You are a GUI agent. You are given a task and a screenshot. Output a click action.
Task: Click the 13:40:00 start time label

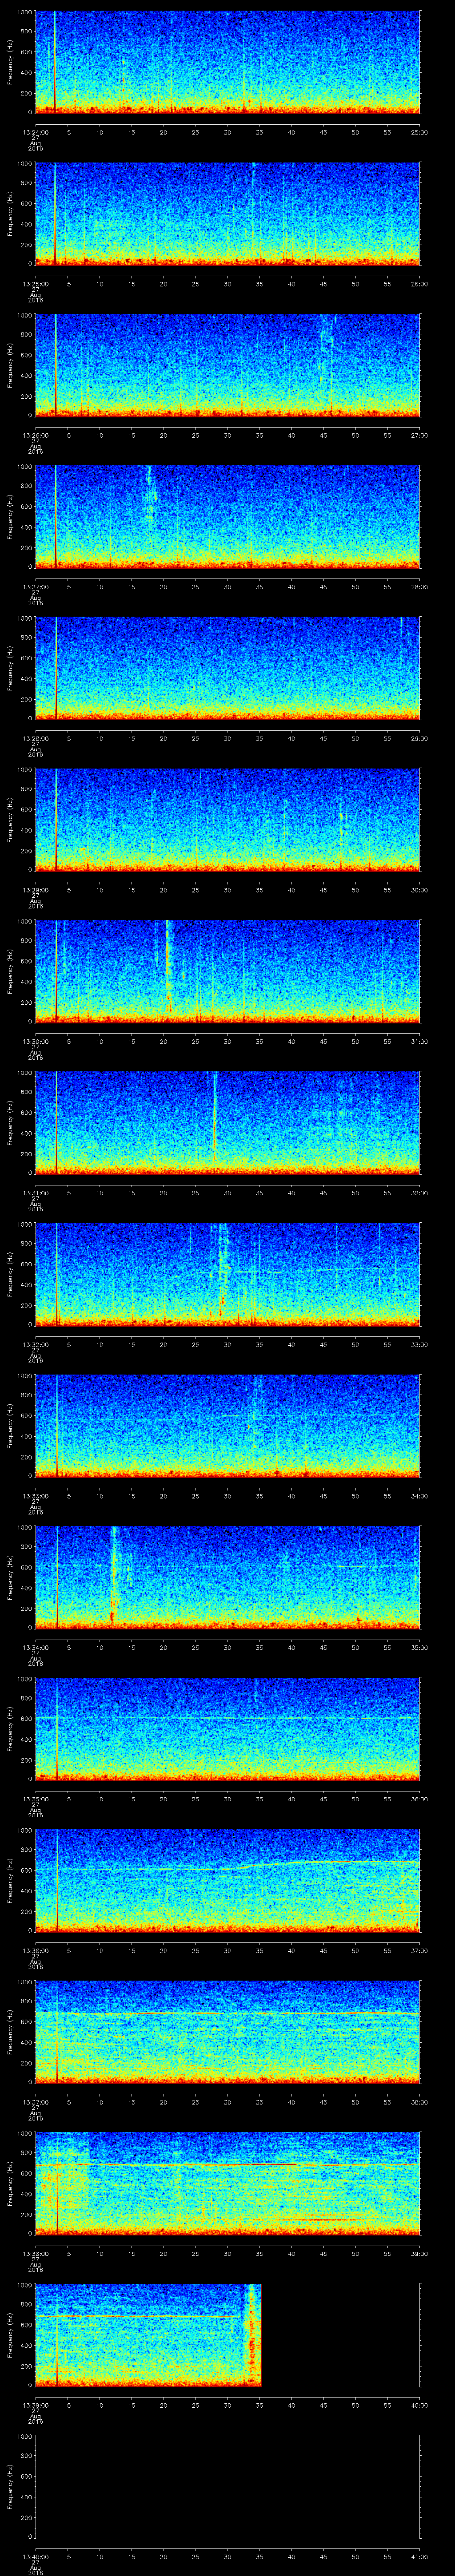36,2556
